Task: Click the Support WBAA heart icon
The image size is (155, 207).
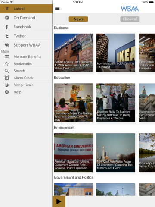Action: pos(7,45)
